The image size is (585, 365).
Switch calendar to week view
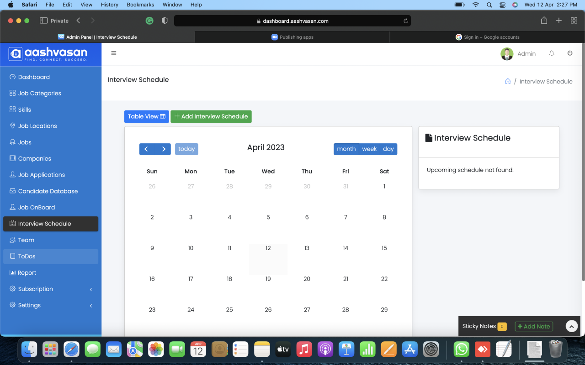point(369,149)
